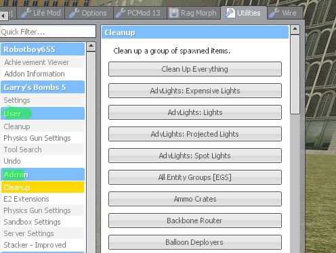Collapse the Admin category header
Screen dimensions: 336x253
pyautogui.click(x=43, y=175)
